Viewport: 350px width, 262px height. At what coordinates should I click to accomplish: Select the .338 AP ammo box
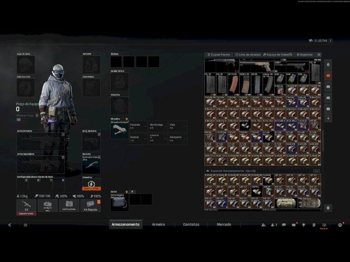pos(269,191)
